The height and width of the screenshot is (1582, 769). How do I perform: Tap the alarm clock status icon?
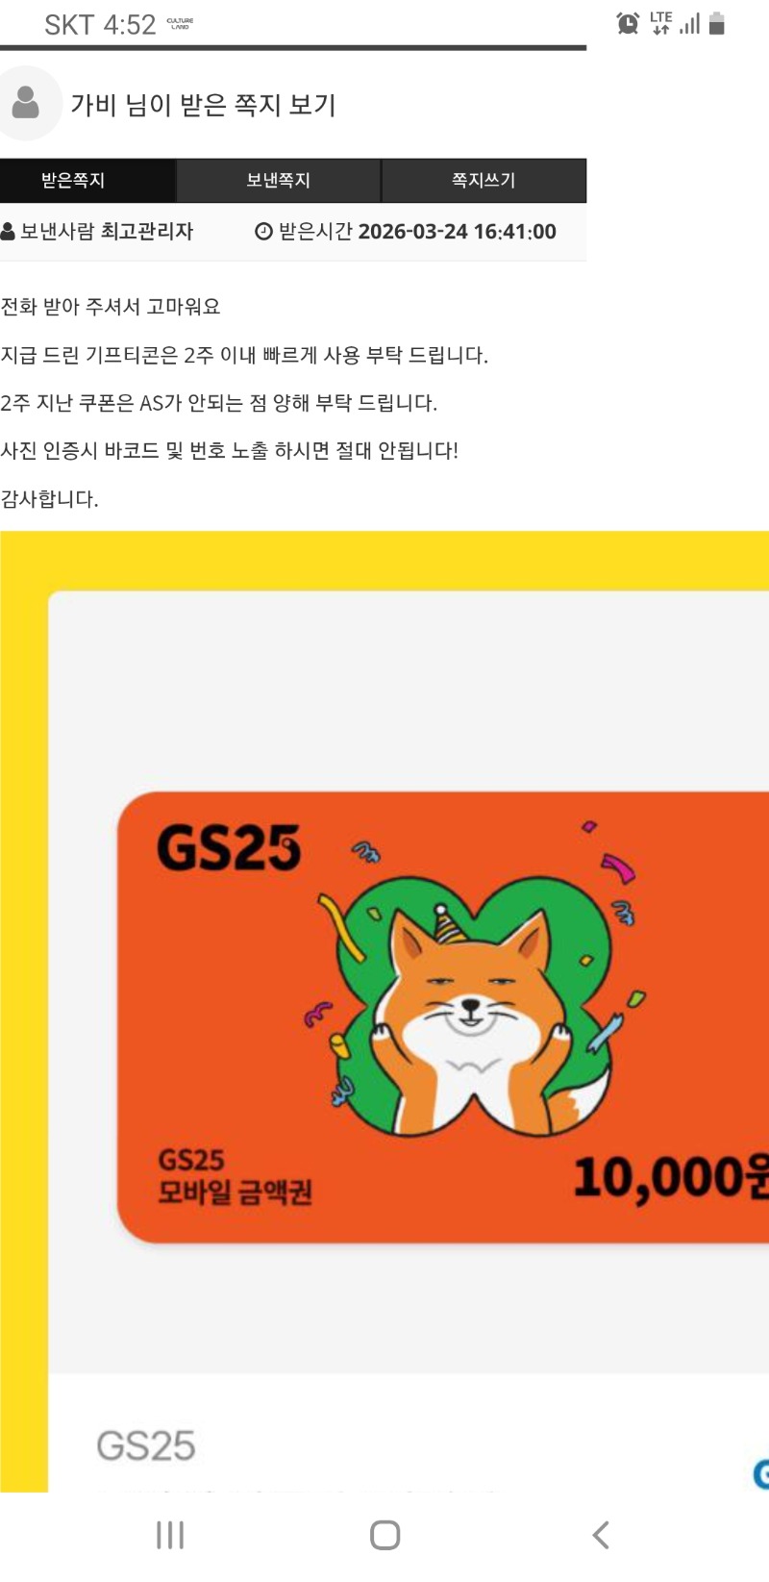tap(628, 23)
